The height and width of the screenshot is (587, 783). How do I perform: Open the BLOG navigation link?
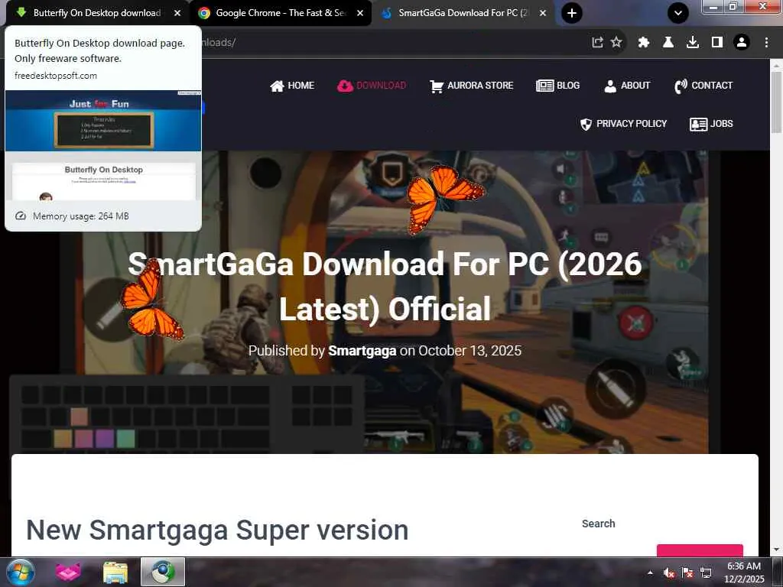(x=557, y=86)
